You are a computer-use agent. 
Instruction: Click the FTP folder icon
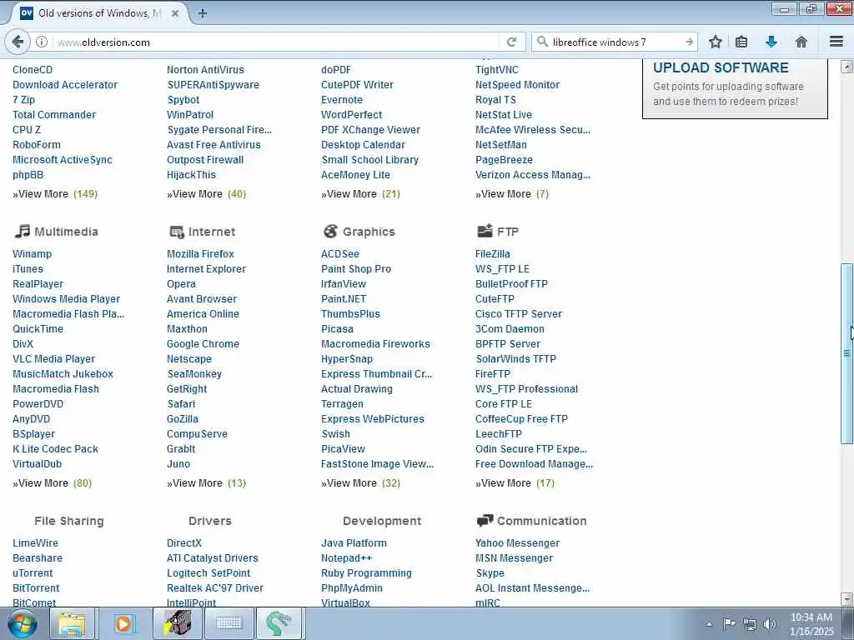(x=485, y=232)
